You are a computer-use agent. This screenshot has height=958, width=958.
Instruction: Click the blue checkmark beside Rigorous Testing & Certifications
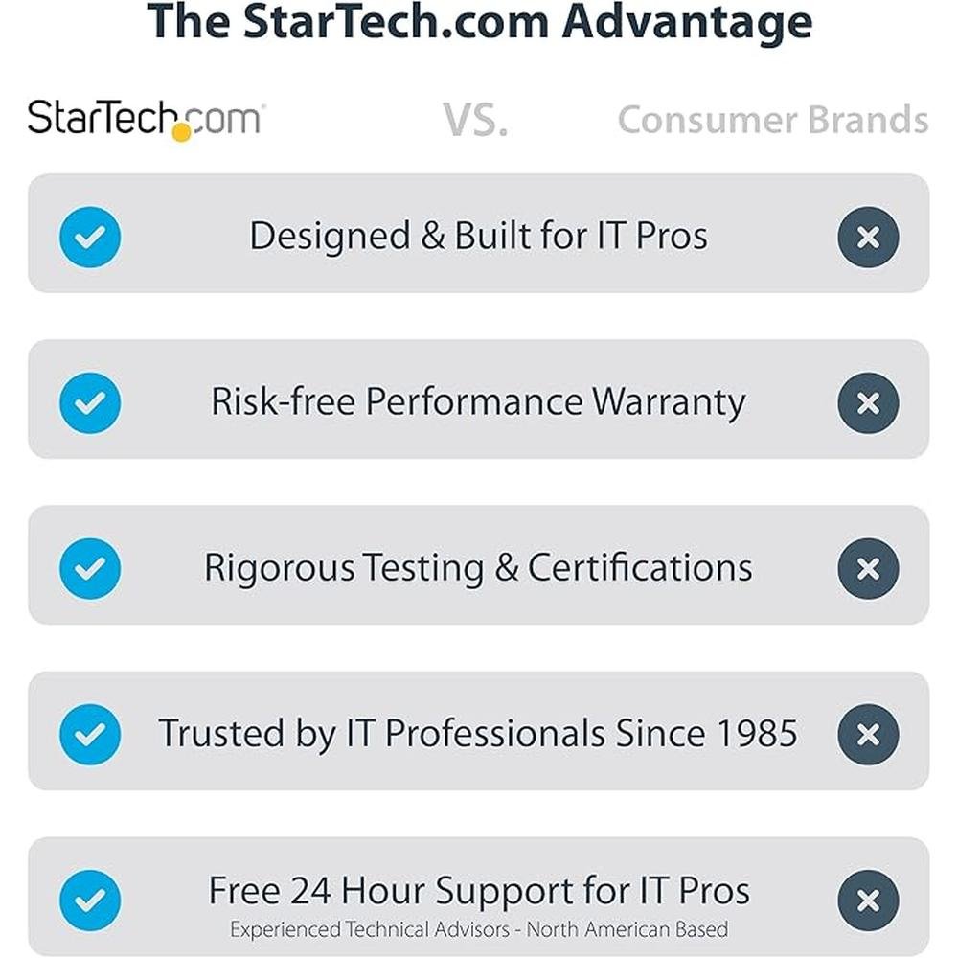90,568
